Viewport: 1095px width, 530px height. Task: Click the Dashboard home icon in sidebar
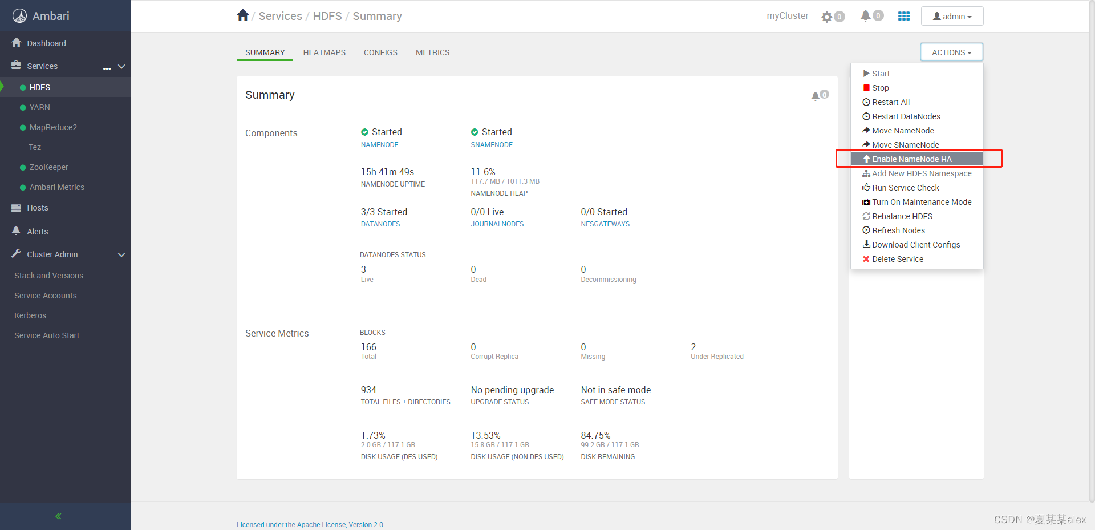click(x=17, y=43)
